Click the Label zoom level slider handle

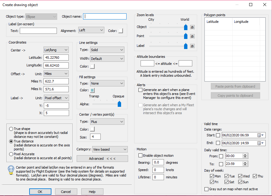(x=186, y=46)
